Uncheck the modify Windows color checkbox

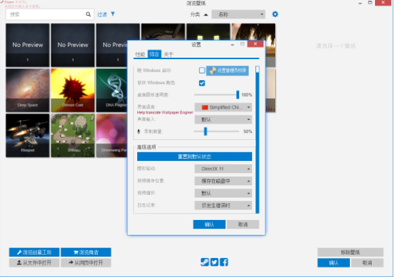coord(202,83)
